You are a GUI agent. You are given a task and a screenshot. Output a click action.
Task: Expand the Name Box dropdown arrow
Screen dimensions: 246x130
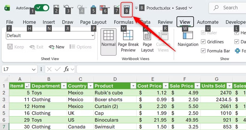(34, 70)
